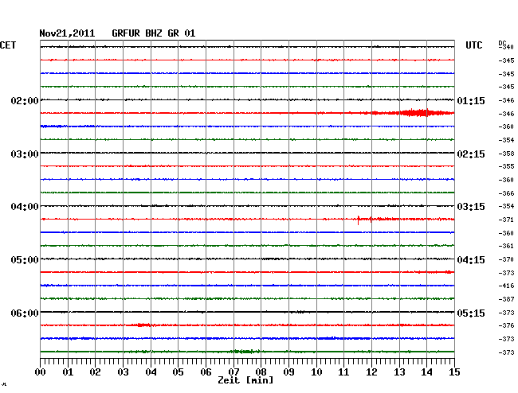Click minute 02 on the time axis
The width and height of the screenshot is (518, 393).
(x=95, y=372)
